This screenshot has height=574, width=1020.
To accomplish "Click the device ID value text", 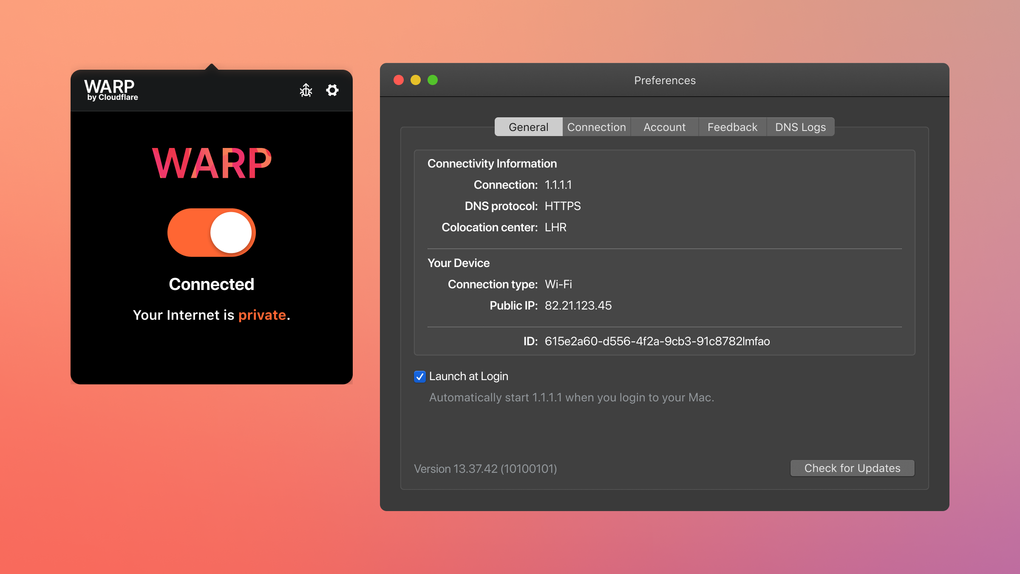I will [657, 341].
